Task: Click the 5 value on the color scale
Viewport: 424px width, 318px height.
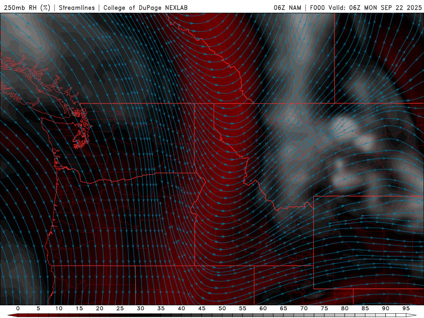Action: (38, 308)
